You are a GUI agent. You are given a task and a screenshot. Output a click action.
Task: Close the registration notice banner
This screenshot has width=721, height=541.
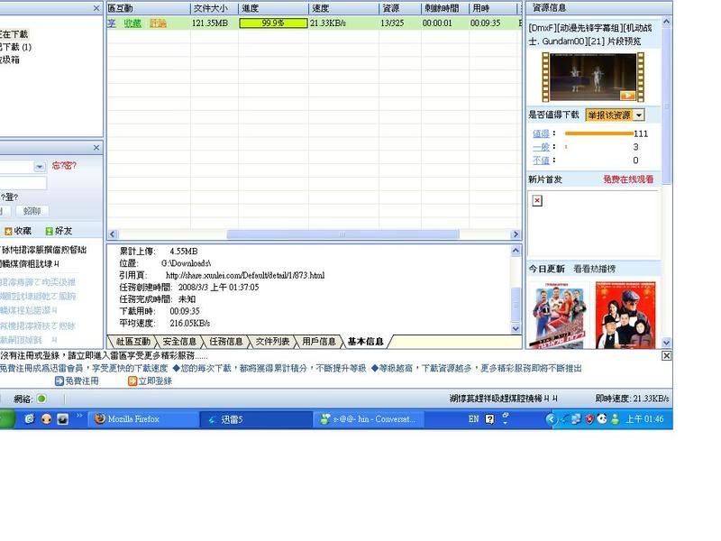click(666, 355)
